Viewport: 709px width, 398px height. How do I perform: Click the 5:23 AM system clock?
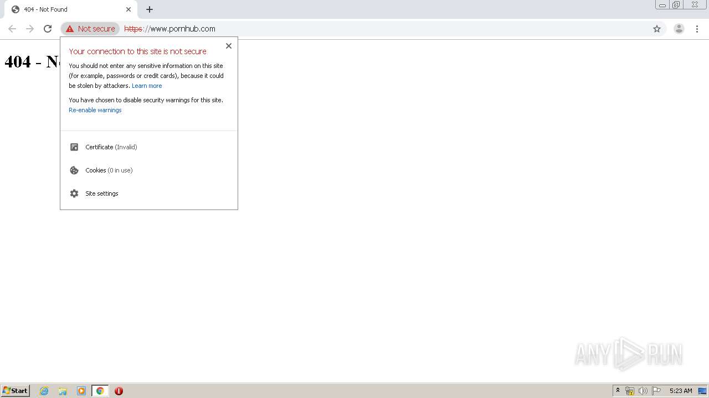pos(681,391)
